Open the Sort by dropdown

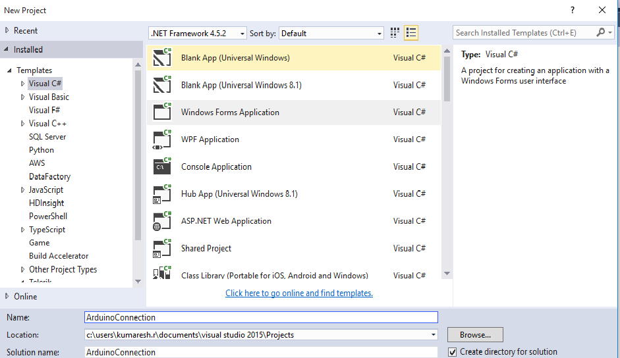click(331, 34)
